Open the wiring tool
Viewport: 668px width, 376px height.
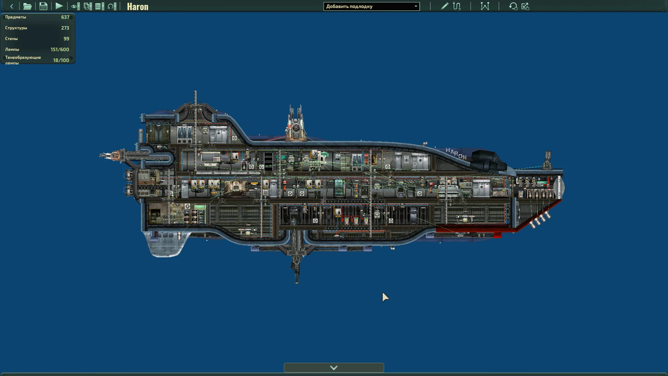click(x=456, y=6)
